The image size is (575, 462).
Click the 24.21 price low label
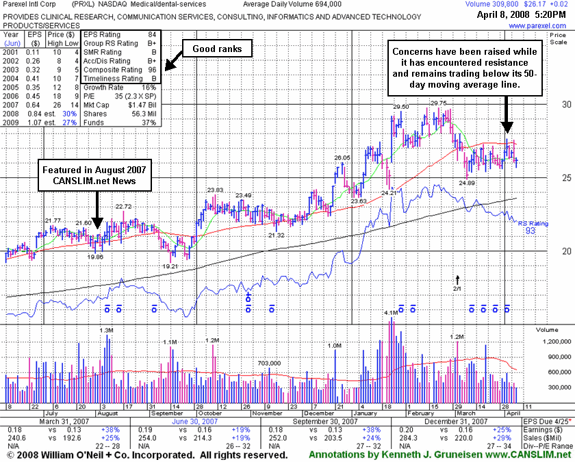[x=389, y=193]
